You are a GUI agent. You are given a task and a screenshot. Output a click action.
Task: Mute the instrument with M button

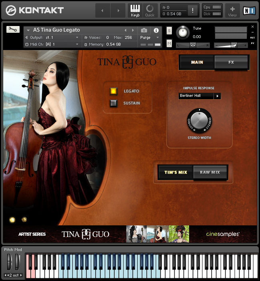(x=169, y=43)
